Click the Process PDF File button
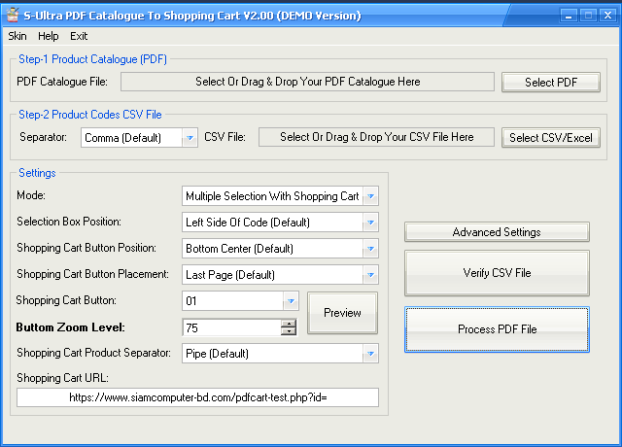 497,329
